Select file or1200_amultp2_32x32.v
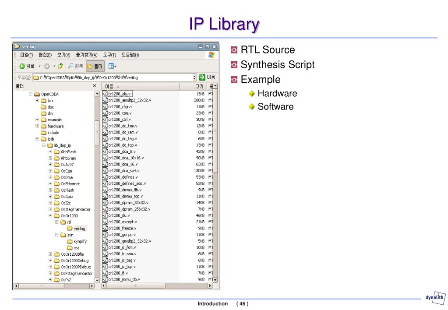 tap(127, 100)
